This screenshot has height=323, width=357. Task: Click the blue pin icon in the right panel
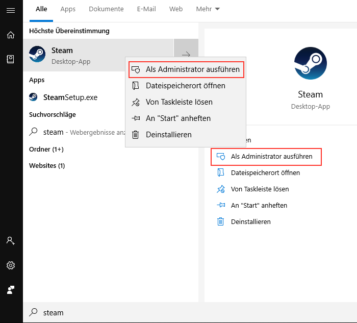click(x=221, y=205)
